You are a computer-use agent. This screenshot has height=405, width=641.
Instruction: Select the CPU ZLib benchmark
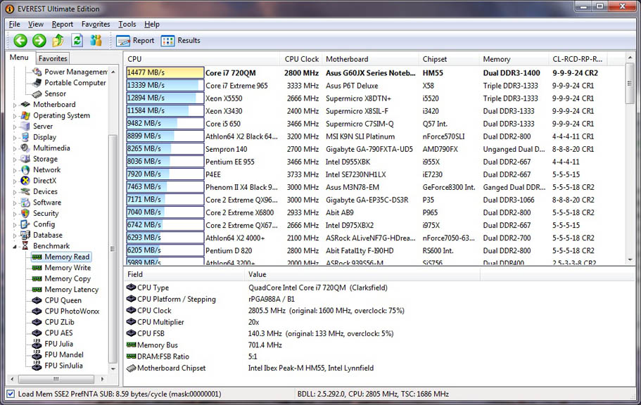tap(59, 322)
